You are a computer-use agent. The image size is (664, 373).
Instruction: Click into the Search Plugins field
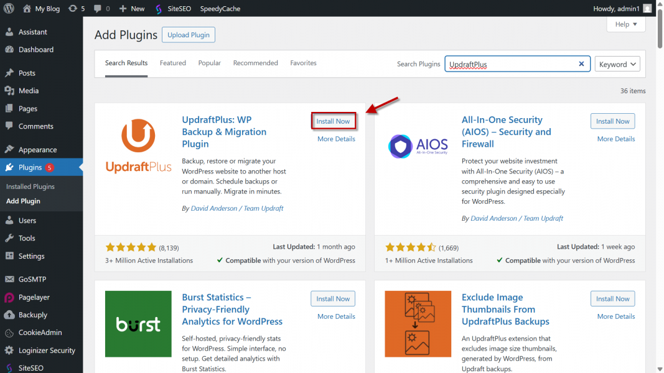pyautogui.click(x=510, y=64)
